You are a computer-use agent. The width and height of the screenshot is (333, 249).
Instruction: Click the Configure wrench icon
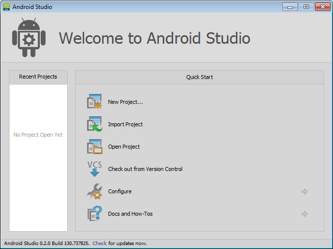(95, 191)
